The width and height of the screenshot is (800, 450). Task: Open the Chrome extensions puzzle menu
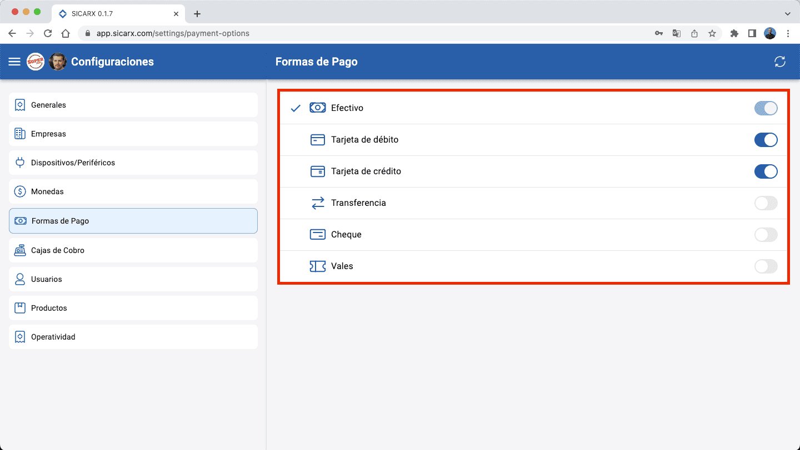734,33
